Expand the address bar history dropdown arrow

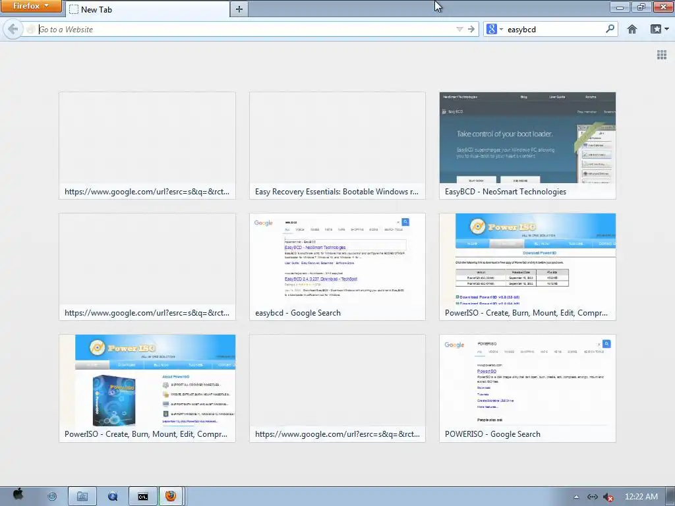pyautogui.click(x=459, y=29)
